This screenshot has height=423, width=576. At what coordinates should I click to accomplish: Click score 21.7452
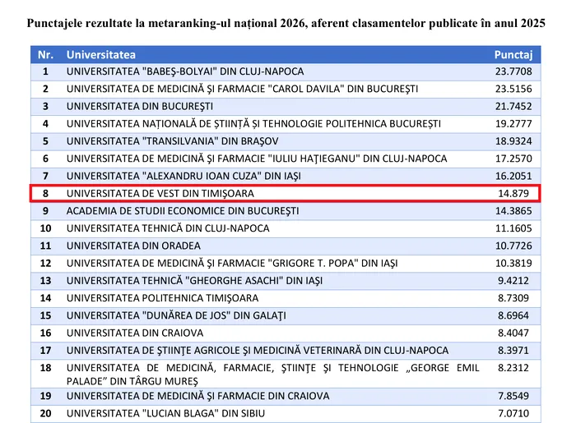click(x=513, y=106)
